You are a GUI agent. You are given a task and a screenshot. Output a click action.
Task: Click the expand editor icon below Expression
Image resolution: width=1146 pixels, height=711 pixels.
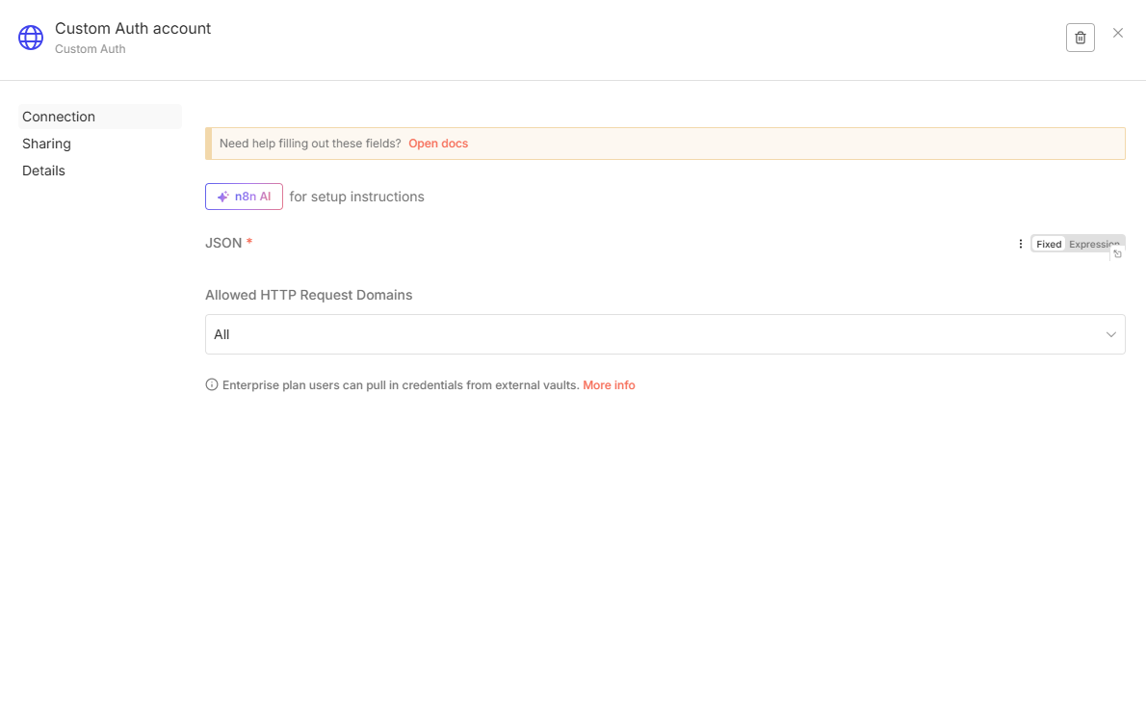point(1117,254)
